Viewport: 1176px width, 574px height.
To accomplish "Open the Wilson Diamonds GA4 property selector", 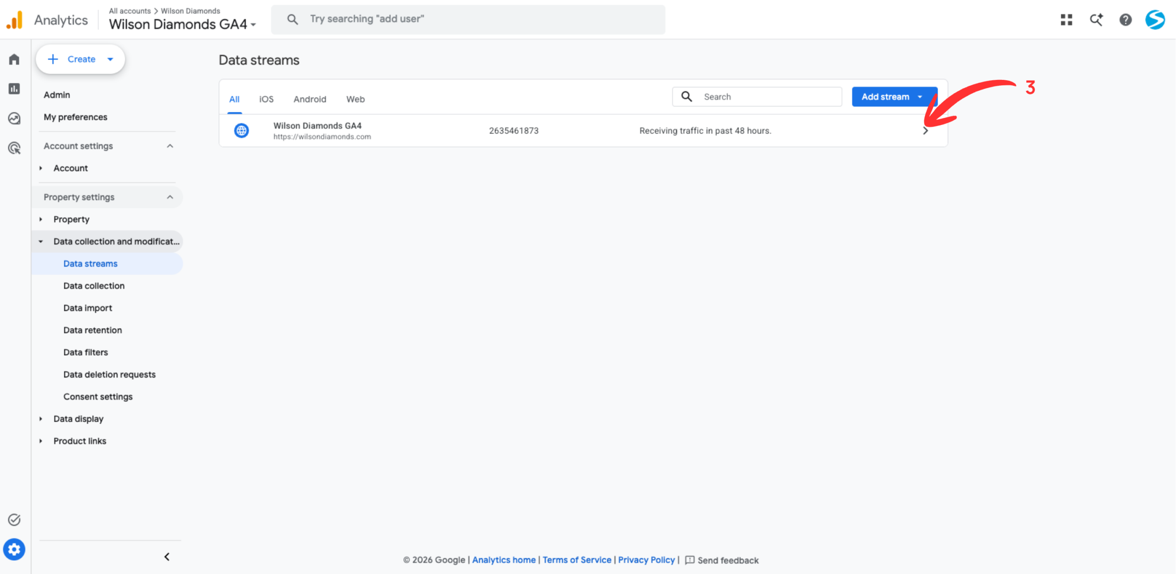I will (x=182, y=24).
